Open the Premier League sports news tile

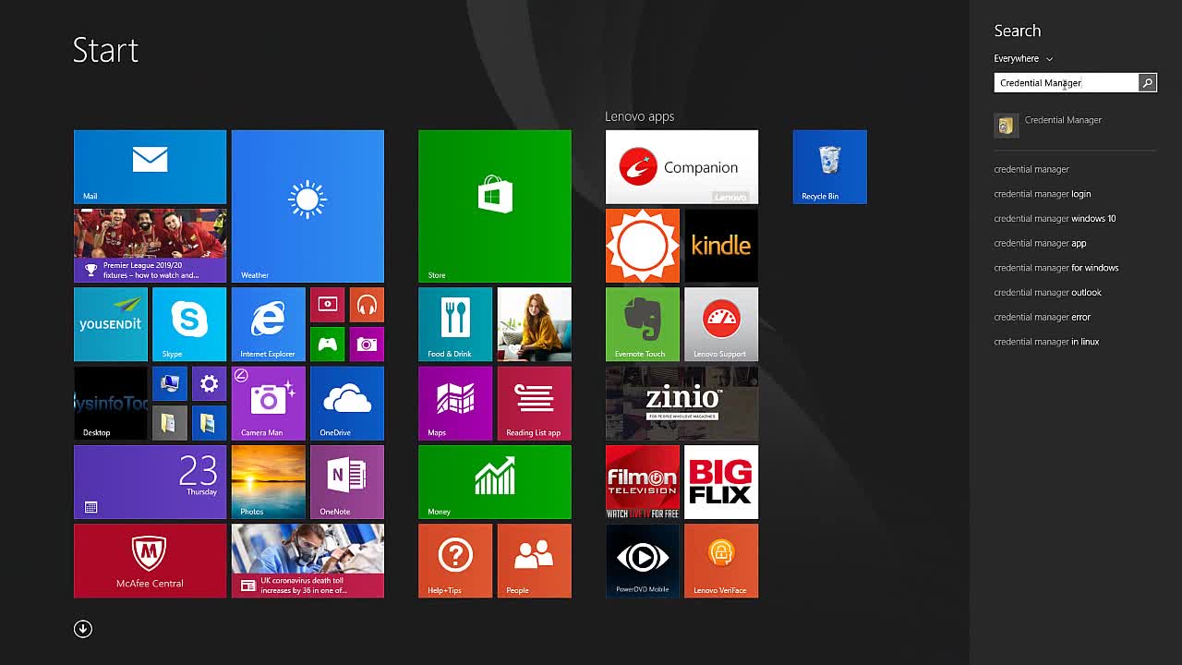point(150,245)
